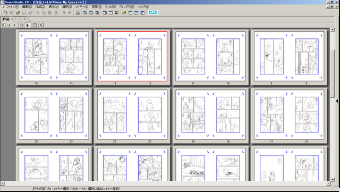The image size is (340, 192).
Task: Select the page spread 13-12 thumbnail
Action: pos(132,56)
